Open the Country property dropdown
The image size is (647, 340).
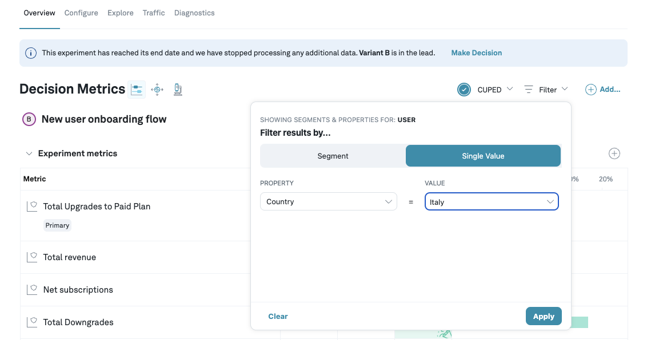click(329, 201)
